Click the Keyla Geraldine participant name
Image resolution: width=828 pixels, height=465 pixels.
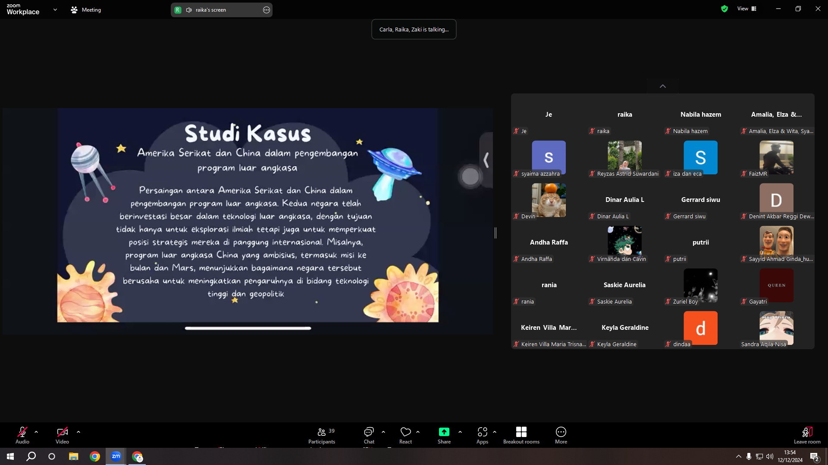[625, 328]
